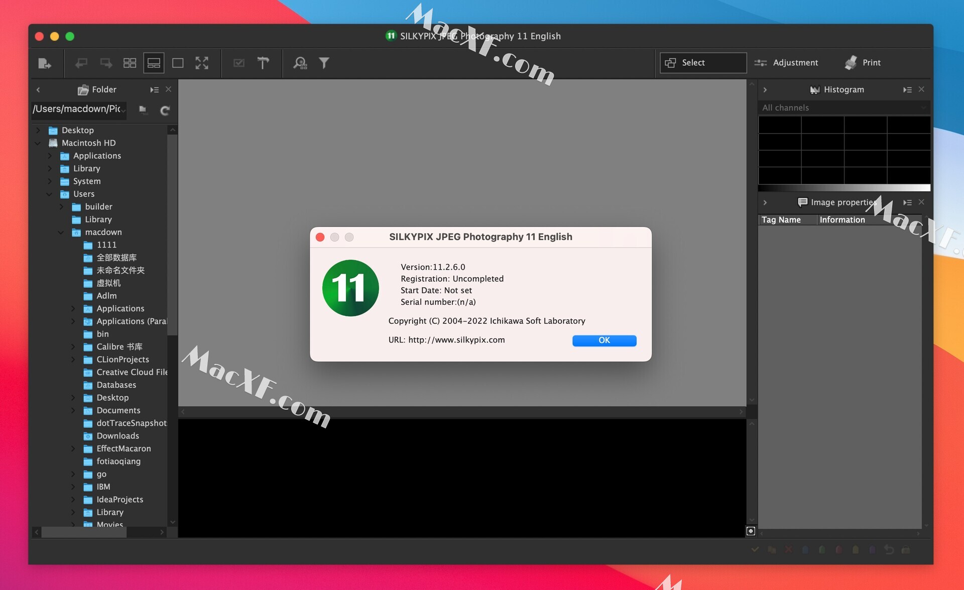Viewport: 964px width, 590px height.
Task: Click the OK button to dismiss dialog
Action: 604,340
